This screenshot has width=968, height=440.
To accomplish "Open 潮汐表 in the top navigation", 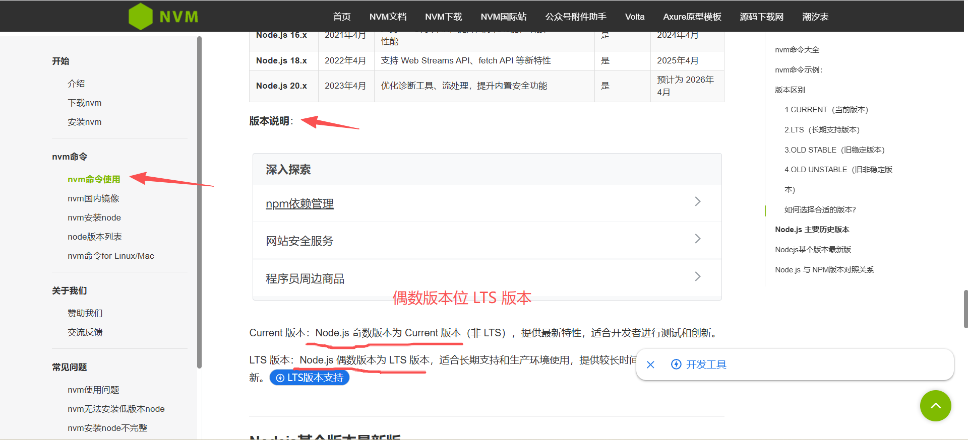I will (815, 17).
